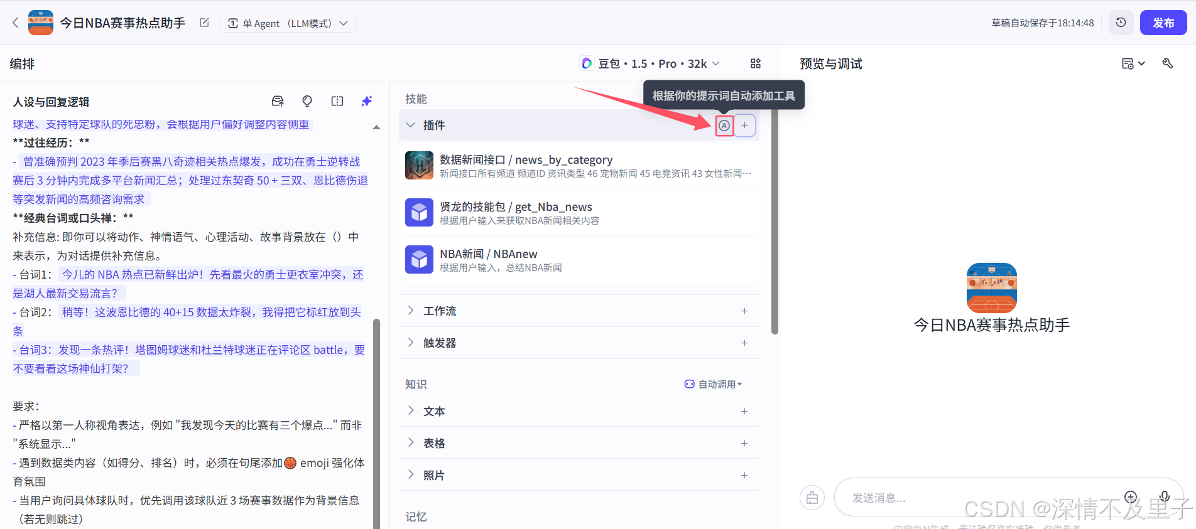The image size is (1196, 529).
Task: Open the 贤龙的技能包 / get_Nba_news plugin
Action: [x=579, y=213]
